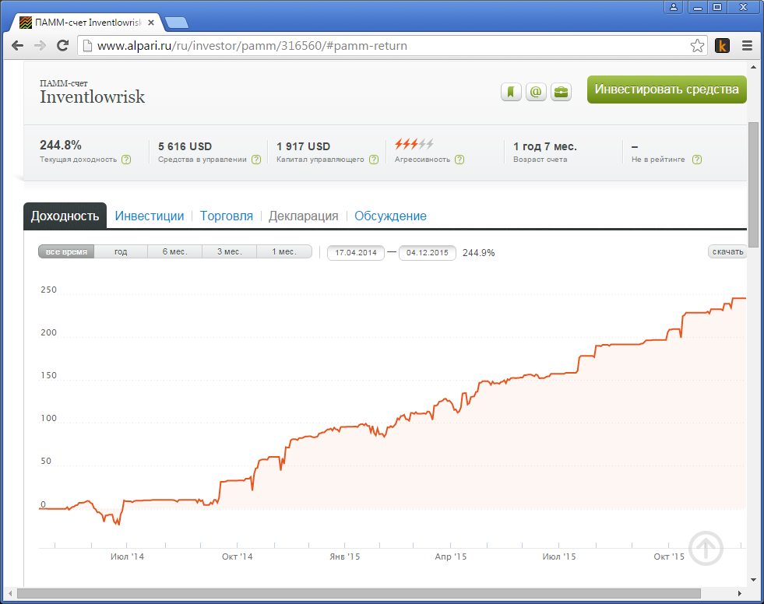Click the Возраст счета label

tap(540, 160)
